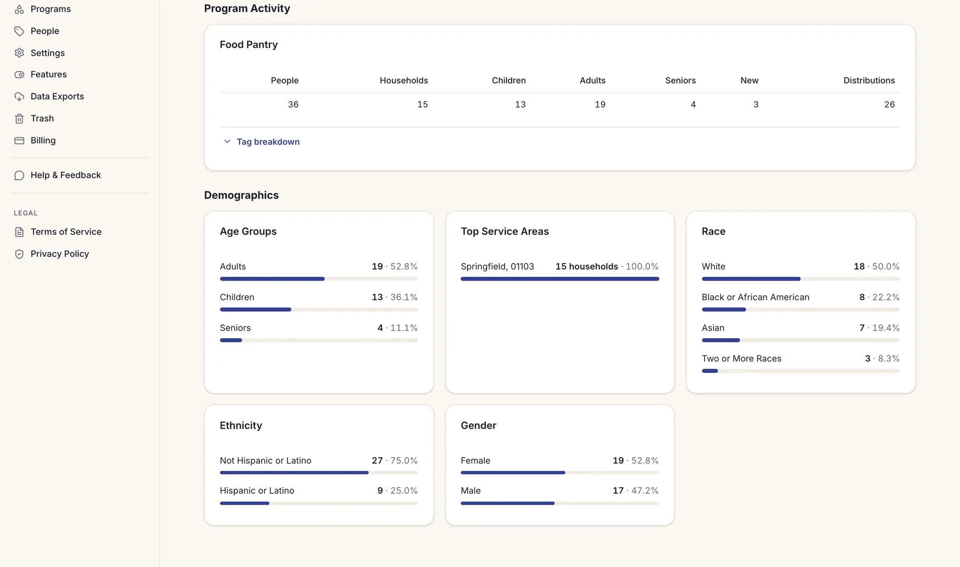This screenshot has height=567, width=960.
Task: Click the Springfield, 01103 label
Action: (497, 267)
